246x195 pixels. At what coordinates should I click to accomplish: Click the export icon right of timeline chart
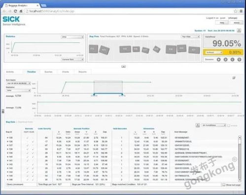click(x=234, y=78)
